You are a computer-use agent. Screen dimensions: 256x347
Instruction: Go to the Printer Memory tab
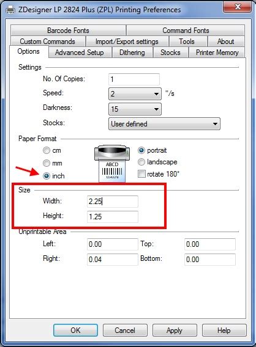[217, 53]
